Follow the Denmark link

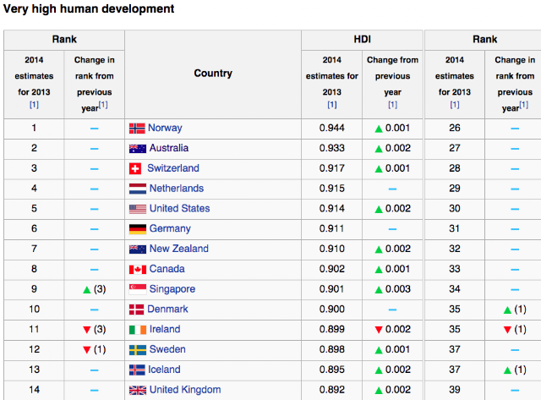coord(167,310)
